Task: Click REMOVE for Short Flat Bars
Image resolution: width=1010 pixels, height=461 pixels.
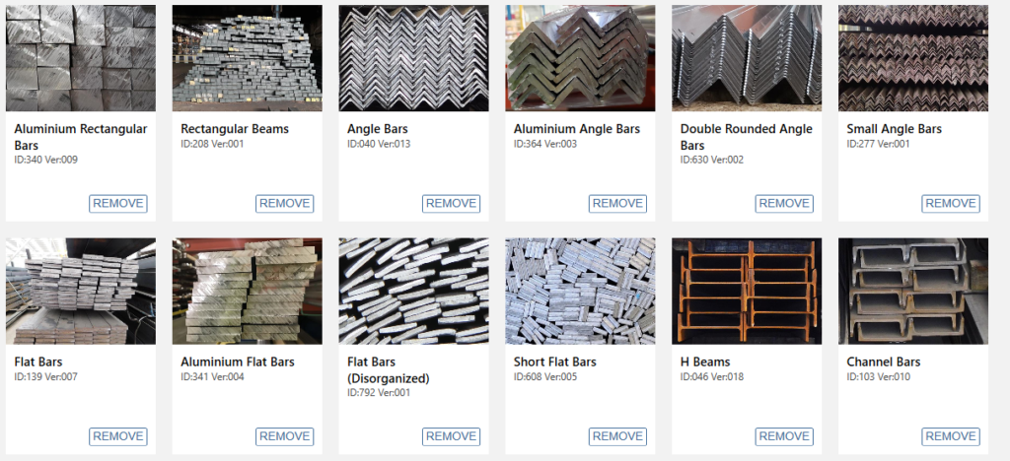Action: (x=617, y=436)
